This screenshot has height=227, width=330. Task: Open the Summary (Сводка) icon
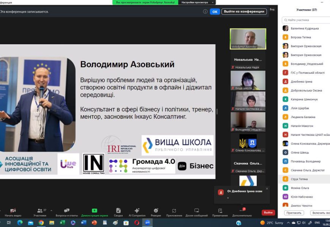[x=118, y=211]
